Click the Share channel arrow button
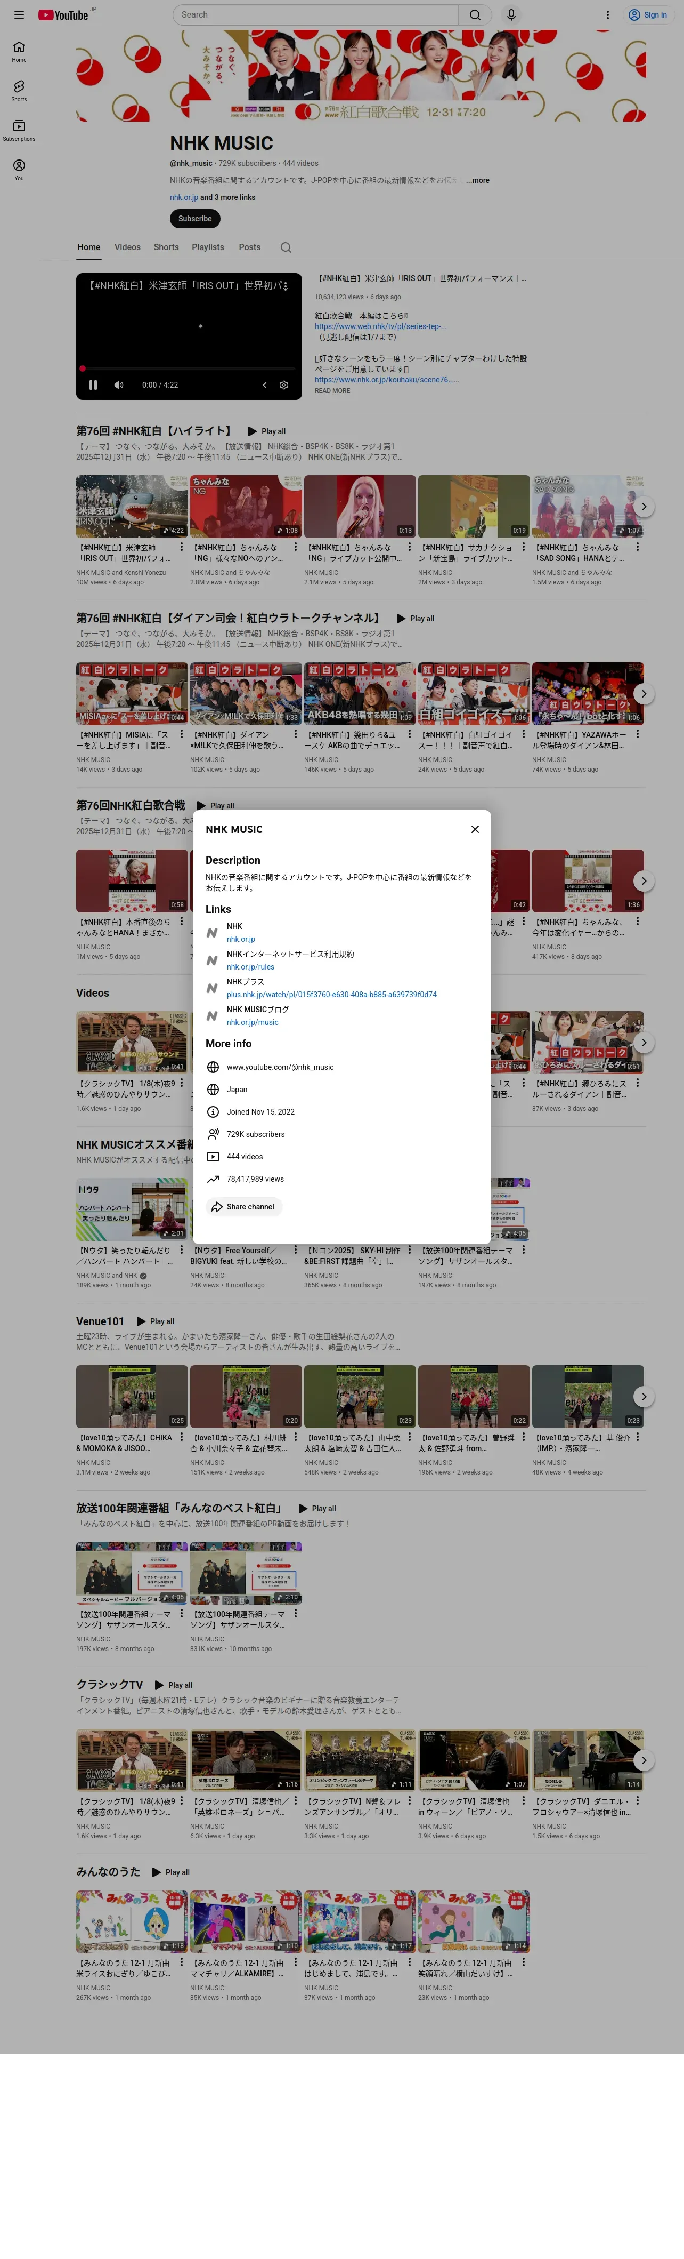This screenshot has width=684, height=2259. [x=243, y=1207]
